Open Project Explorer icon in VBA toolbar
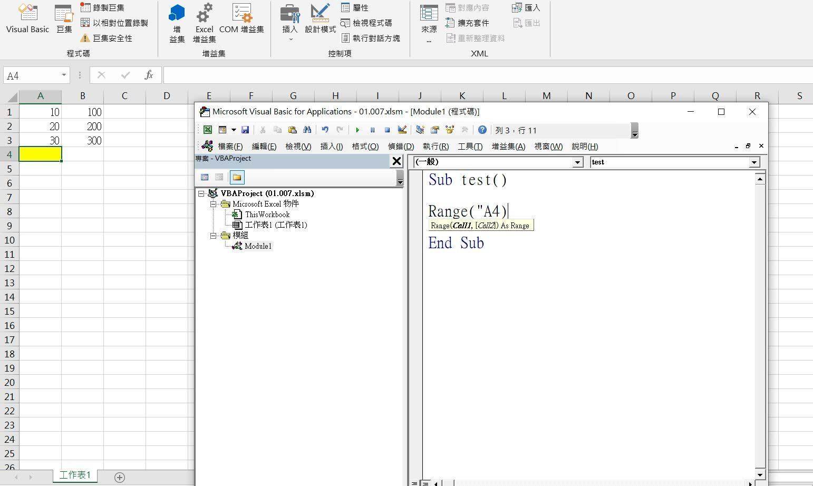Image resolution: width=813 pixels, height=486 pixels. 420,130
